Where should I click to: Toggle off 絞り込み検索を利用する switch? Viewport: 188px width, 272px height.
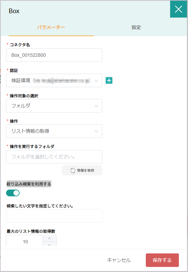point(13,193)
